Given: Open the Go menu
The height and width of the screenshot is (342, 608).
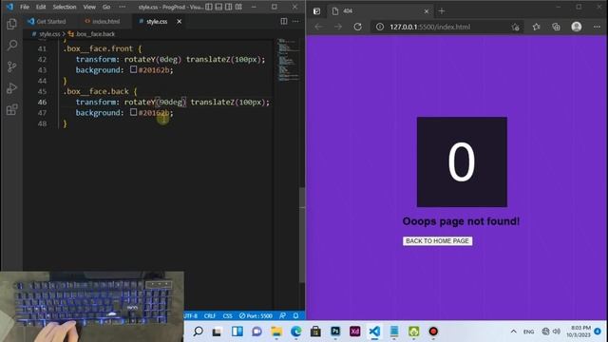Looking at the screenshot, I should coord(106,7).
